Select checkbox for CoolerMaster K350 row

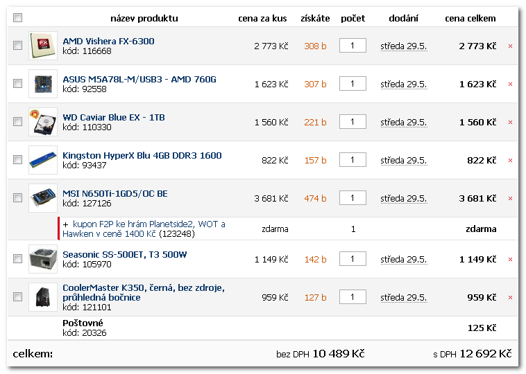pyautogui.click(x=18, y=296)
